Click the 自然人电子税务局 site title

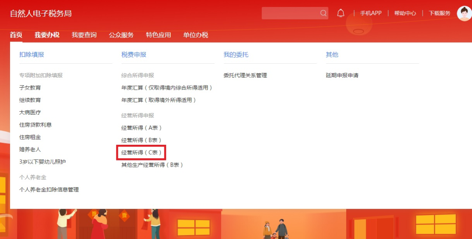[41, 14]
